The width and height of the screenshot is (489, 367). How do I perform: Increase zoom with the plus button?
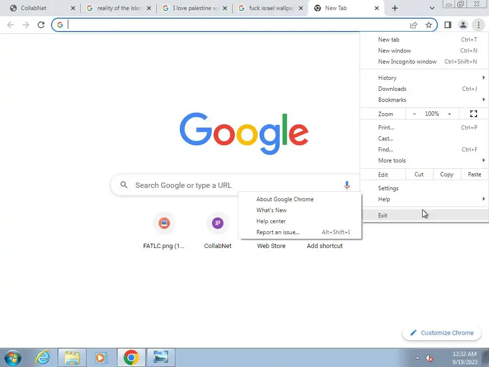tap(449, 114)
